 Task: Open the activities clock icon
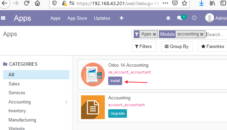point(194,18)
